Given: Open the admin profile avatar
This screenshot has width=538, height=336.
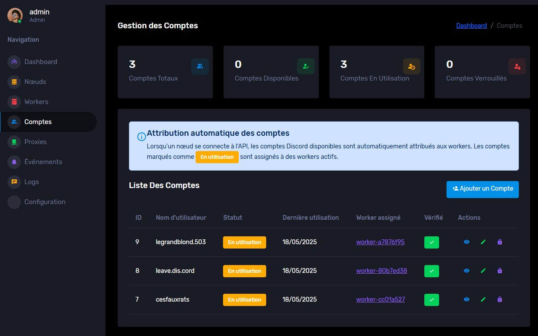Looking at the screenshot, I should [x=14, y=15].
